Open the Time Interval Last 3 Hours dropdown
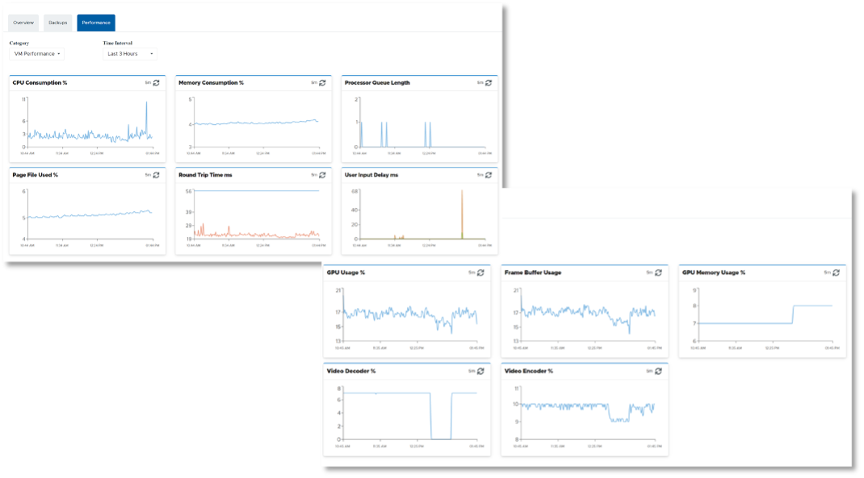Screen dimensions: 864x478 tap(129, 54)
